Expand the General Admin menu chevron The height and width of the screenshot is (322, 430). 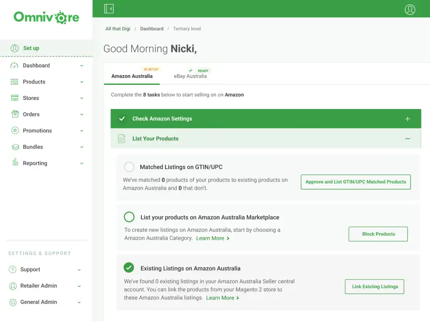[79, 302]
